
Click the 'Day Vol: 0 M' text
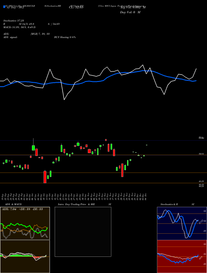[130, 12]
